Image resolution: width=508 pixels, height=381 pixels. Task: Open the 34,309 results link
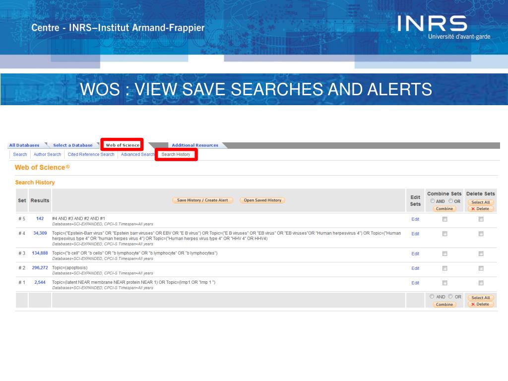point(40,233)
